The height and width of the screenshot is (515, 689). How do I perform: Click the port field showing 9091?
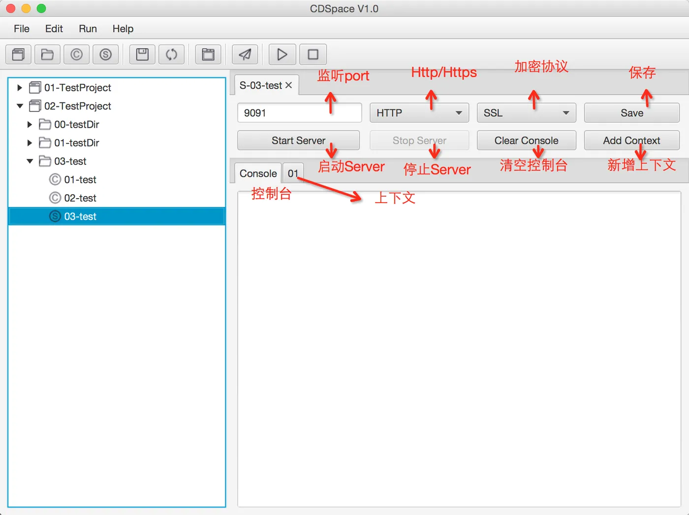click(x=299, y=113)
